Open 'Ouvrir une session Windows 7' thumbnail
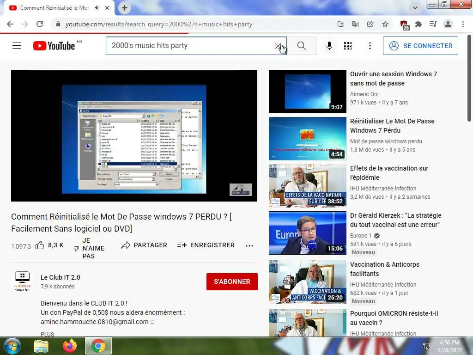The height and width of the screenshot is (355, 473). tap(307, 92)
